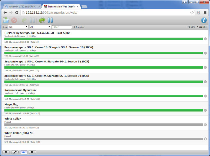Select Звездные врата SG-1 Сезон 9 title
Screen dimensions: 210x156
[47, 76]
